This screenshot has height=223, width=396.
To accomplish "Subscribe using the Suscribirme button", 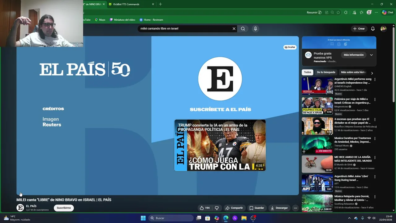I will (x=64, y=208).
